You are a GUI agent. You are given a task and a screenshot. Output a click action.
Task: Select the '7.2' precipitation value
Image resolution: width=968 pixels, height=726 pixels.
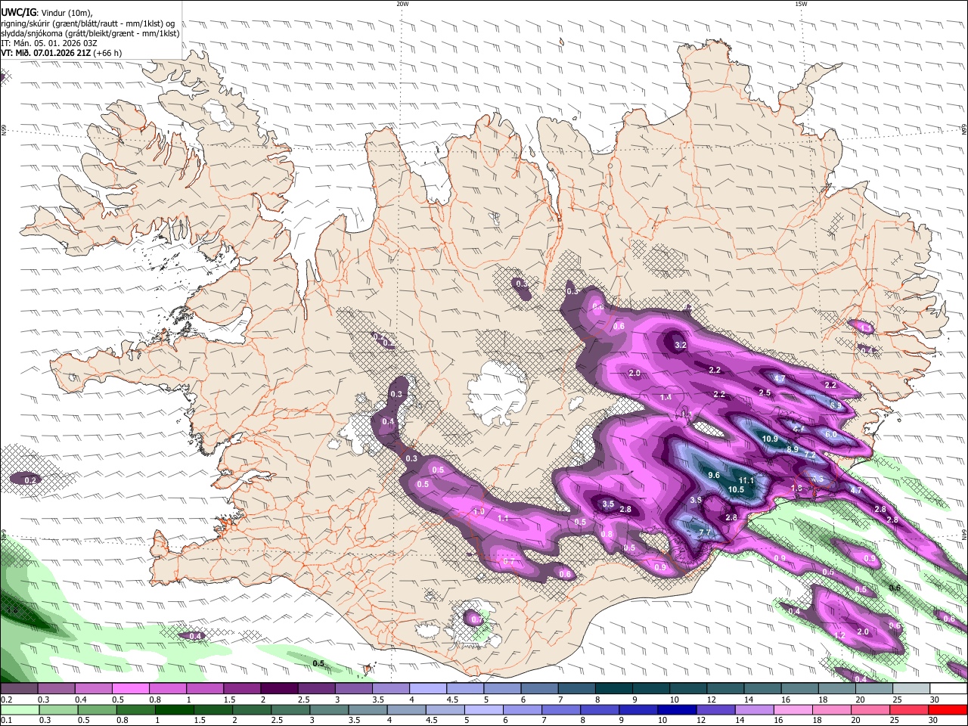809,455
